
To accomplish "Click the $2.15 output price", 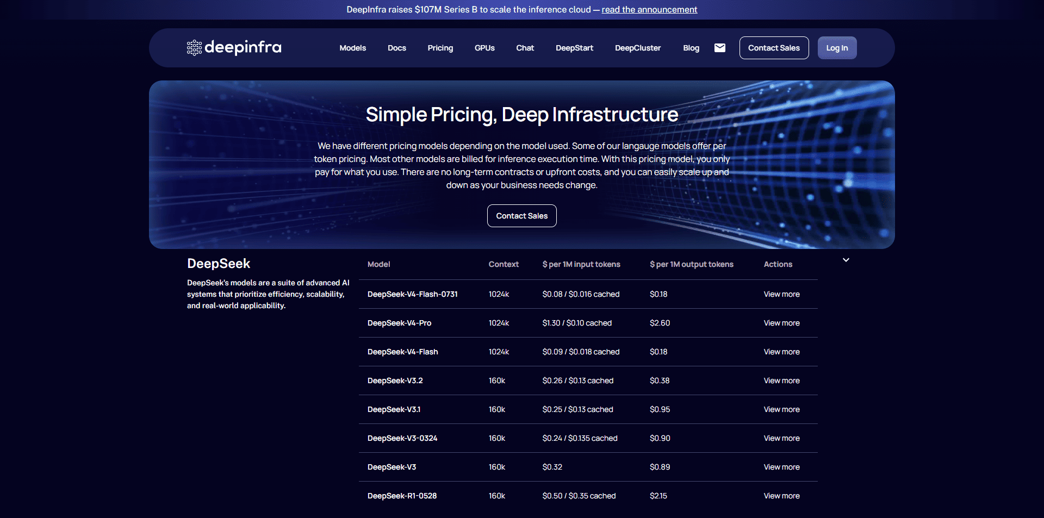I will (x=658, y=496).
